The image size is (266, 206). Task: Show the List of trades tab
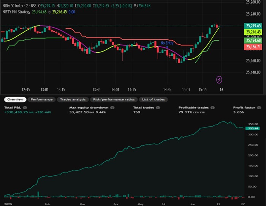[x=153, y=99]
